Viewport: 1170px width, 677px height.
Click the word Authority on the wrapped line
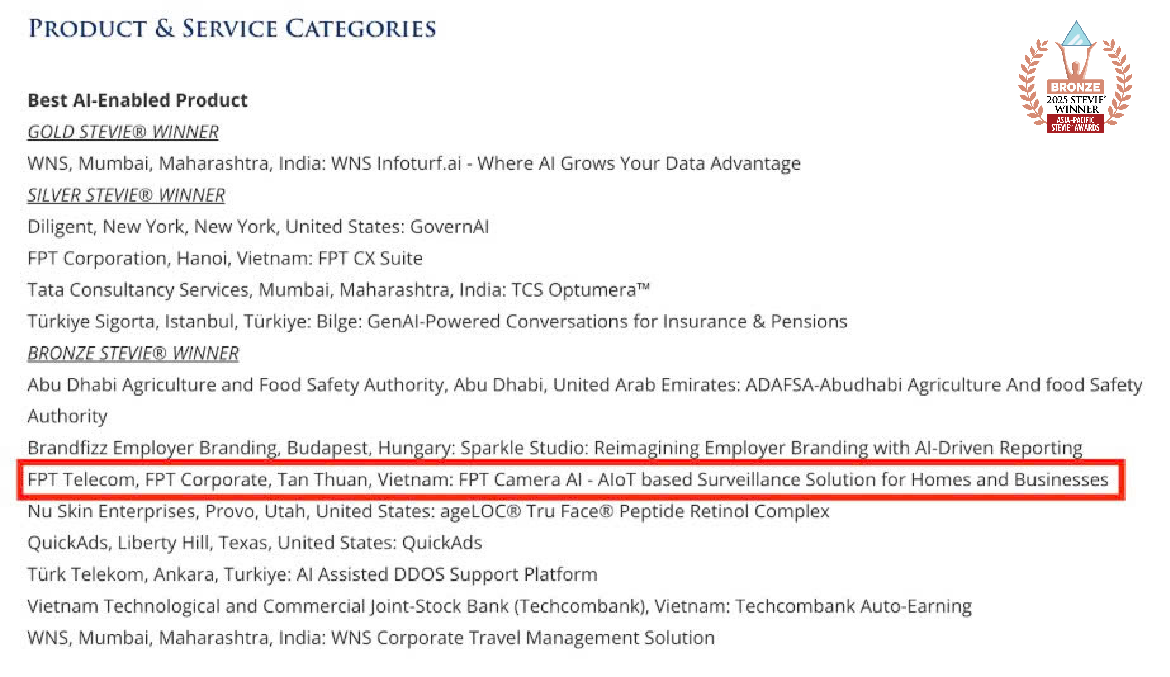67,416
